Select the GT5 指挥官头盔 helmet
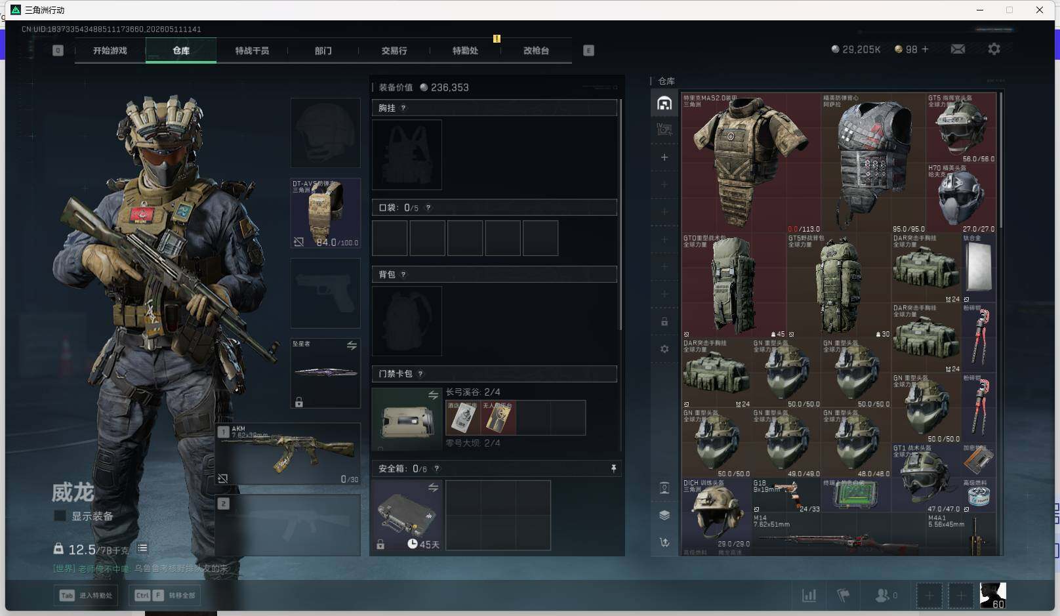 pos(961,128)
